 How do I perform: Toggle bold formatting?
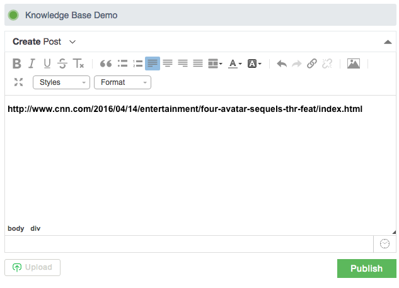(x=17, y=64)
